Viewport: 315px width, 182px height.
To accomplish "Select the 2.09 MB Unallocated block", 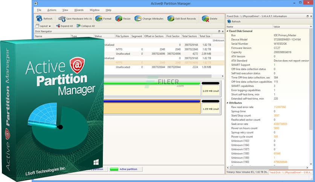I will click(x=211, y=88).
